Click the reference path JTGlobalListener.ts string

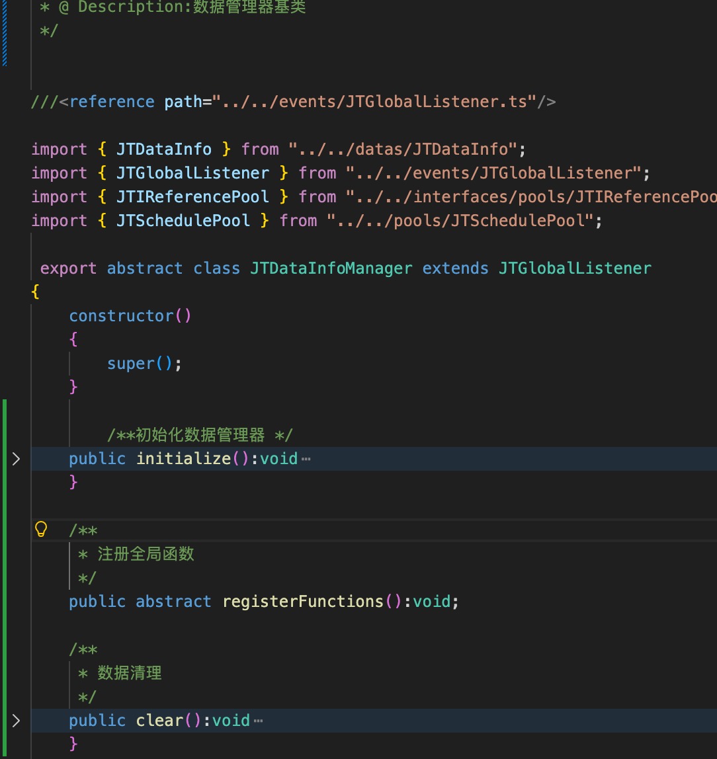coord(374,102)
